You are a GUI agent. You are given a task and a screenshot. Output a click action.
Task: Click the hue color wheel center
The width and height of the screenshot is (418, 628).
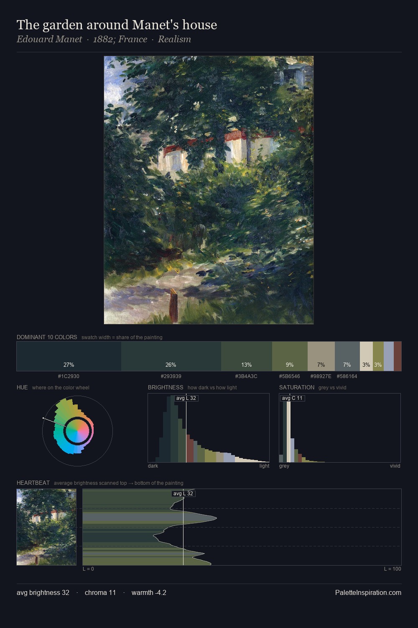pos(77,431)
